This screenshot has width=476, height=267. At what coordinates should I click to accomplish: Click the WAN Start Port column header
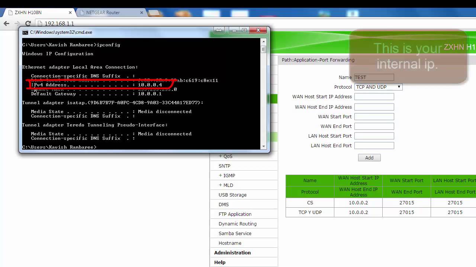[406, 181]
